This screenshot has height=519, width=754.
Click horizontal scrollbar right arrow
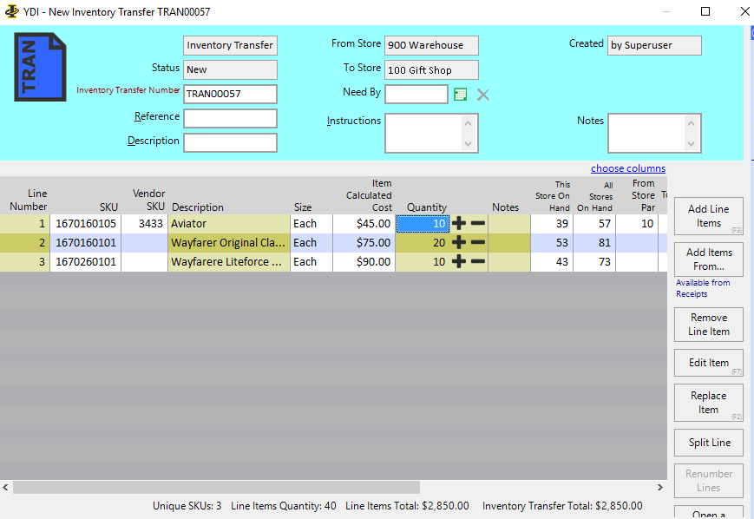coord(660,487)
